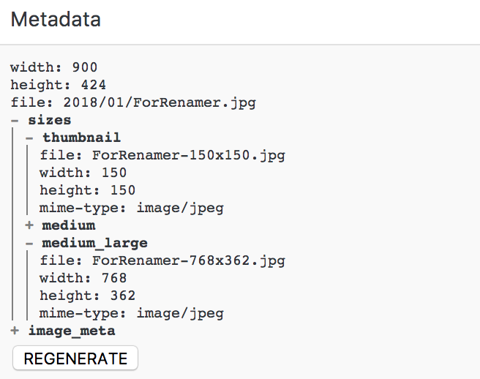Collapse the sizes node minus icon

coord(15,120)
